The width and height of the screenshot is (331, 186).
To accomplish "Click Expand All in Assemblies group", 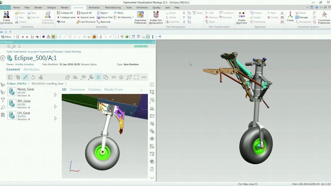I will (84, 13).
